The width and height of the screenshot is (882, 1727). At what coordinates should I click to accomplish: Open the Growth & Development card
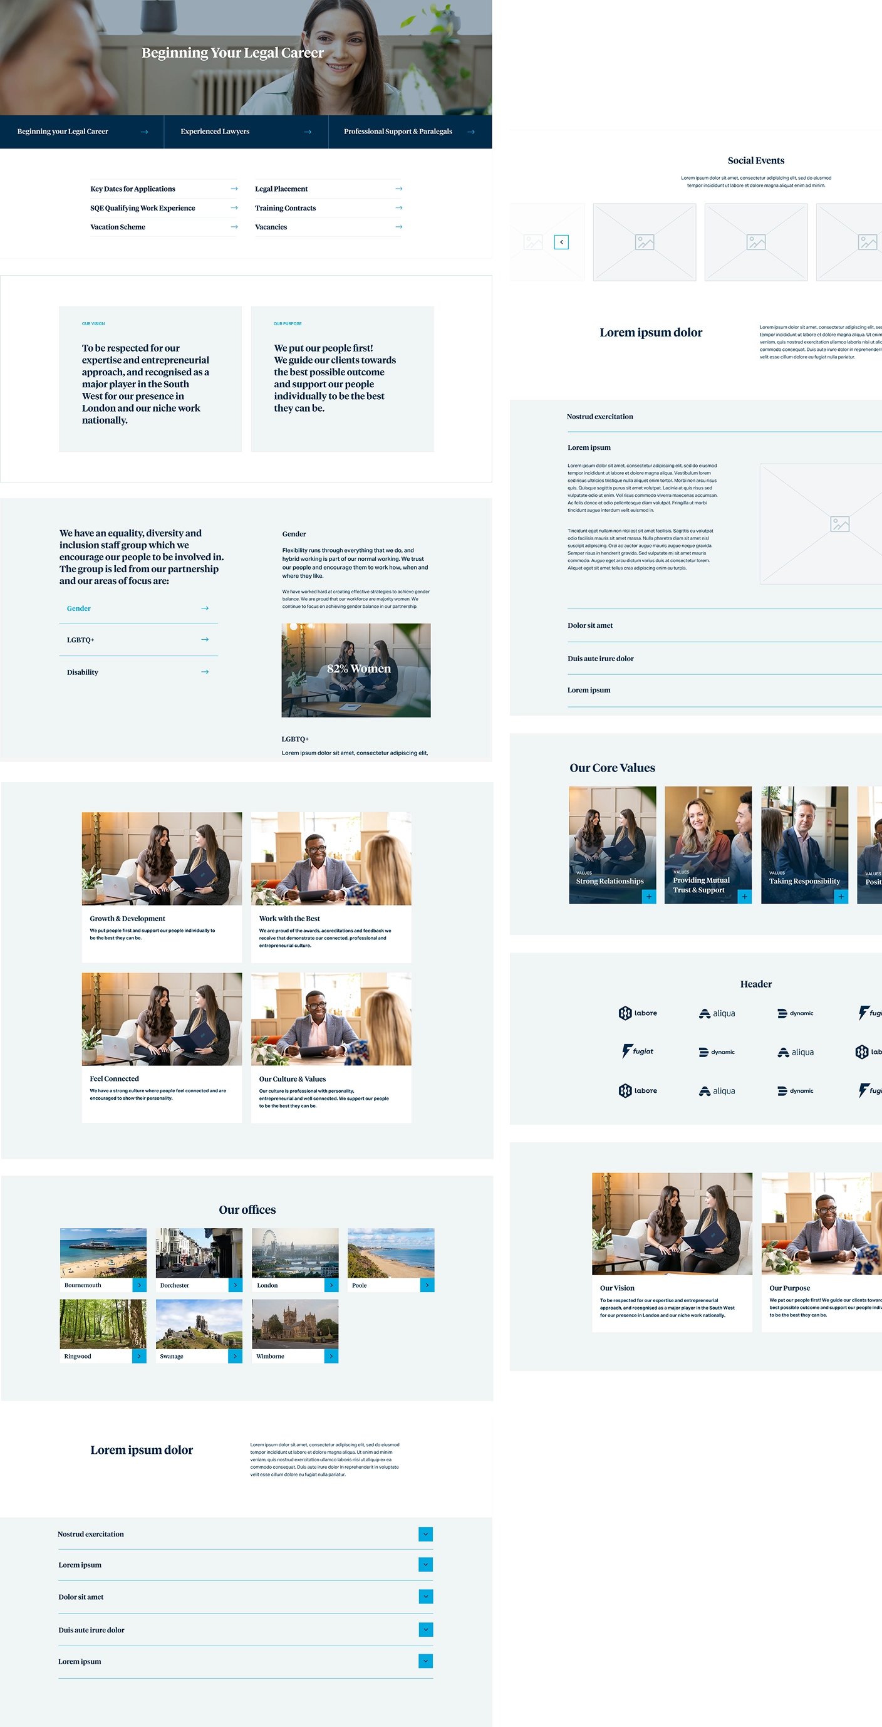point(162,886)
